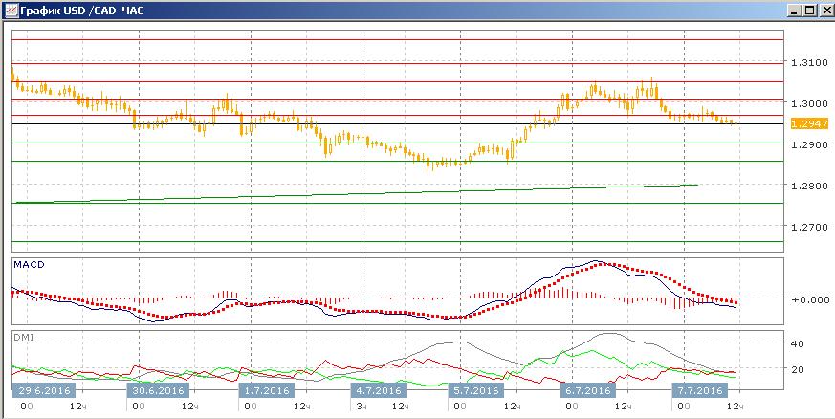This screenshot has height=419, width=835.
Task: Select the 30.6.2016 date marker
Action: pyautogui.click(x=159, y=391)
